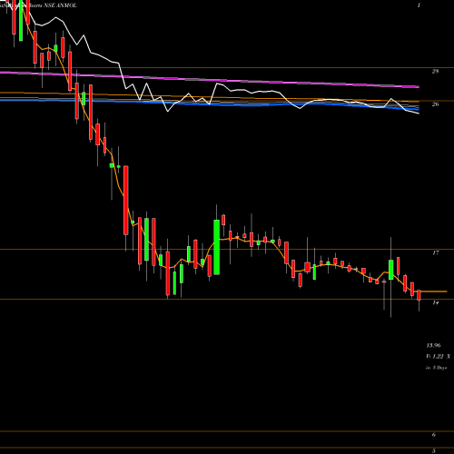454x454 pixels.
Task: Click the V: 1.22 X volume text
Action: point(438,357)
